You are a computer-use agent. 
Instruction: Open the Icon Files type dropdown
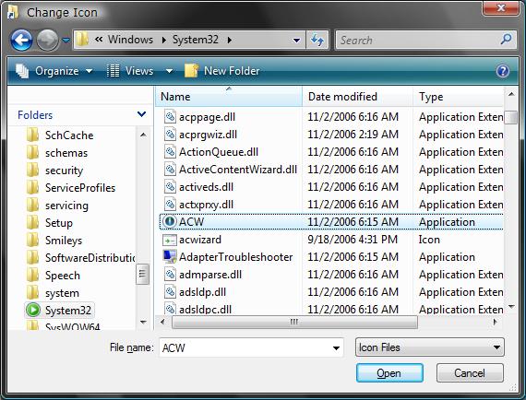click(429, 347)
